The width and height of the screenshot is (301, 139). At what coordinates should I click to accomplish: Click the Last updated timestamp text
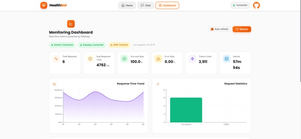click(x=144, y=45)
